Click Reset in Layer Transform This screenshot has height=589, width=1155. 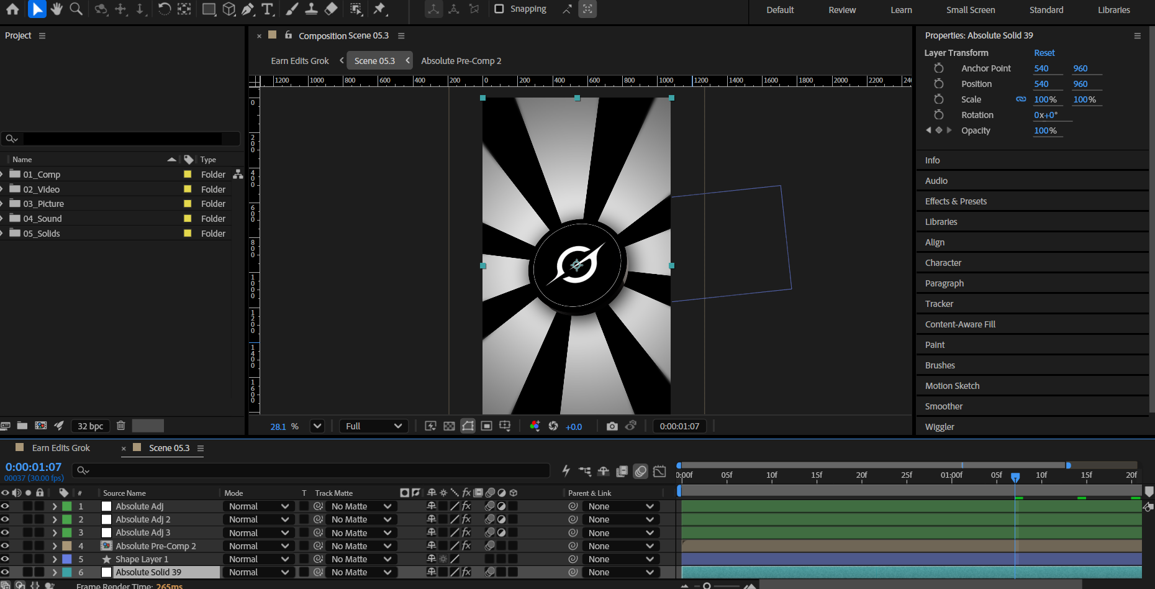(1044, 53)
